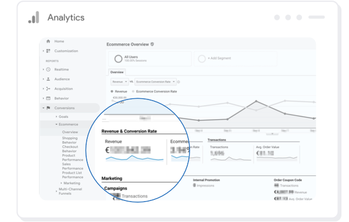Viewport: 349px width, 222px height.
Task: Expand the Goals submenu arrow
Action: (56, 117)
